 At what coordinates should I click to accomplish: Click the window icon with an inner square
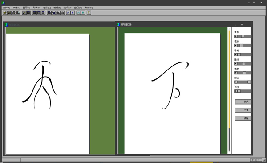[x=43, y=12]
